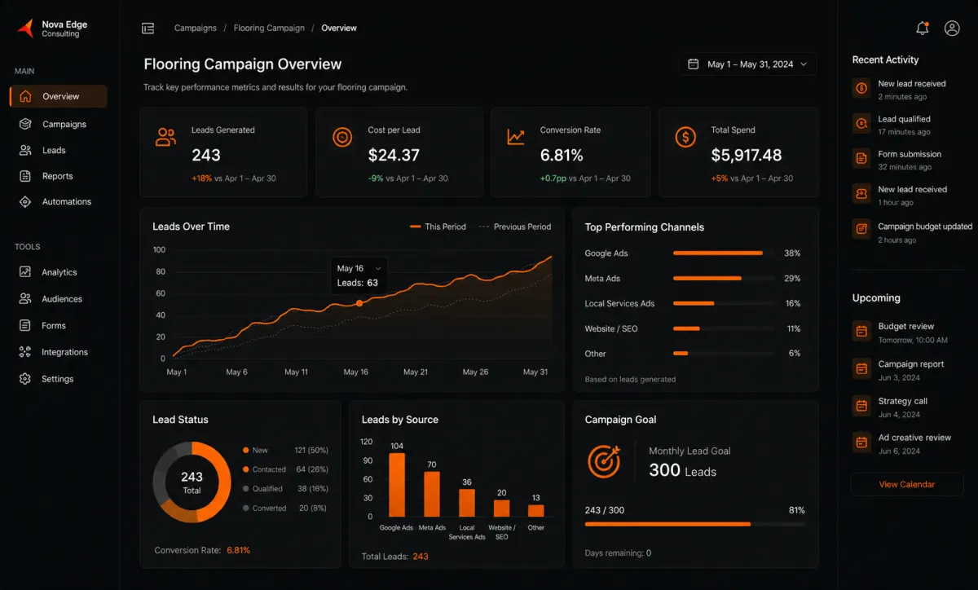
Task: Expand the May 16 tooltip dropdown chevron
Action: tap(378, 268)
